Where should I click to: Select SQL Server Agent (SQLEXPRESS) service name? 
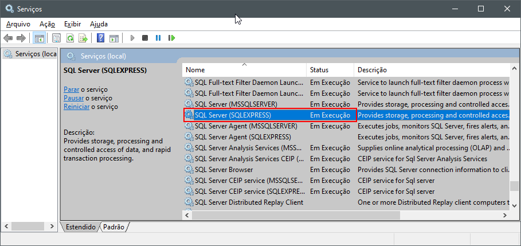tap(243, 136)
